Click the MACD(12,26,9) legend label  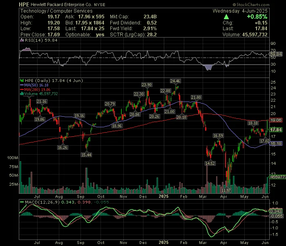(x=42, y=202)
